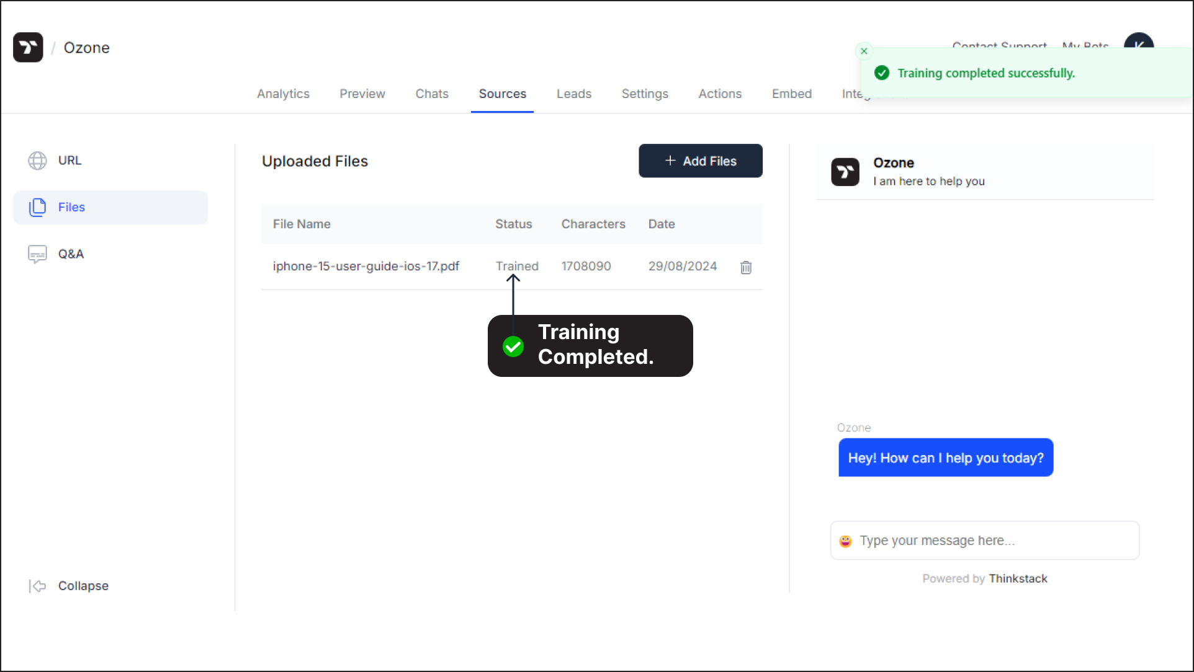Screen dimensions: 1194x672
Task: Click the Add Files button
Action: [701, 161]
